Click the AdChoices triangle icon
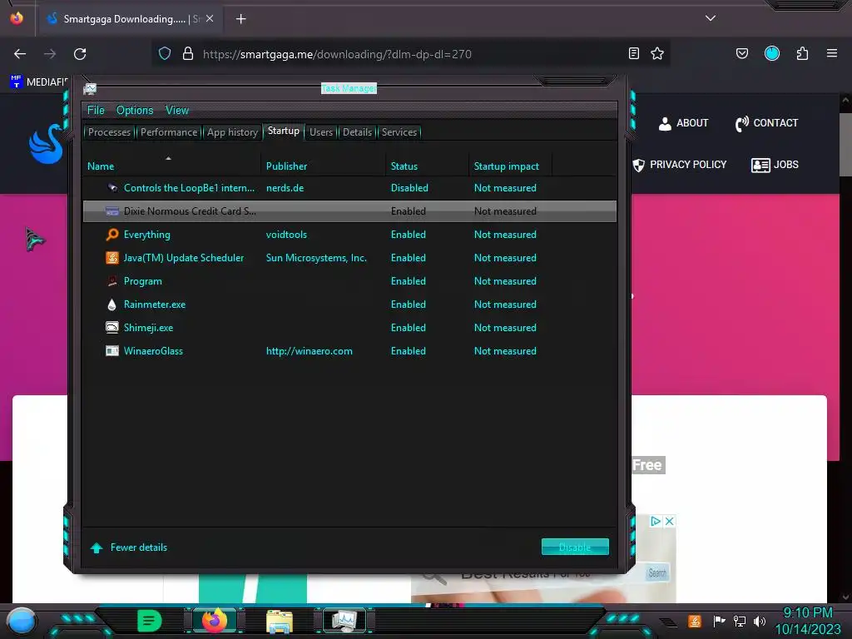The height and width of the screenshot is (639, 852). point(656,521)
